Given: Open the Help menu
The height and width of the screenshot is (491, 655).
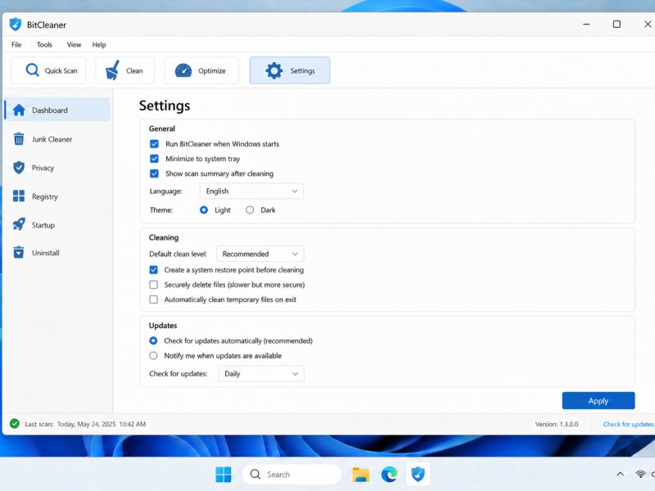Looking at the screenshot, I should pos(99,45).
